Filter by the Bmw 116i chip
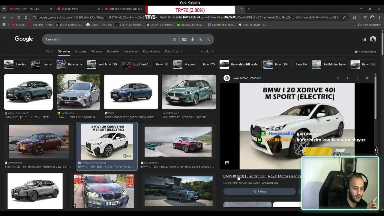Screen dimensions: 384x216 pyautogui.click(x=162, y=64)
